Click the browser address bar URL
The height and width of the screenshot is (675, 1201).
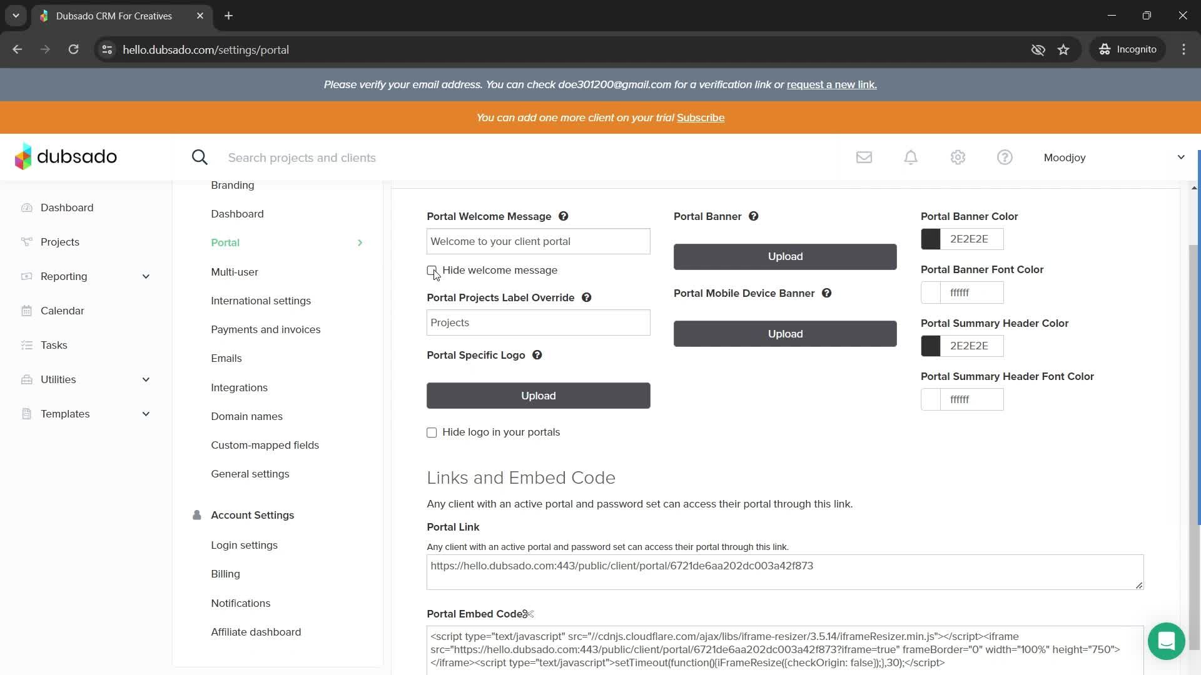pos(206,49)
